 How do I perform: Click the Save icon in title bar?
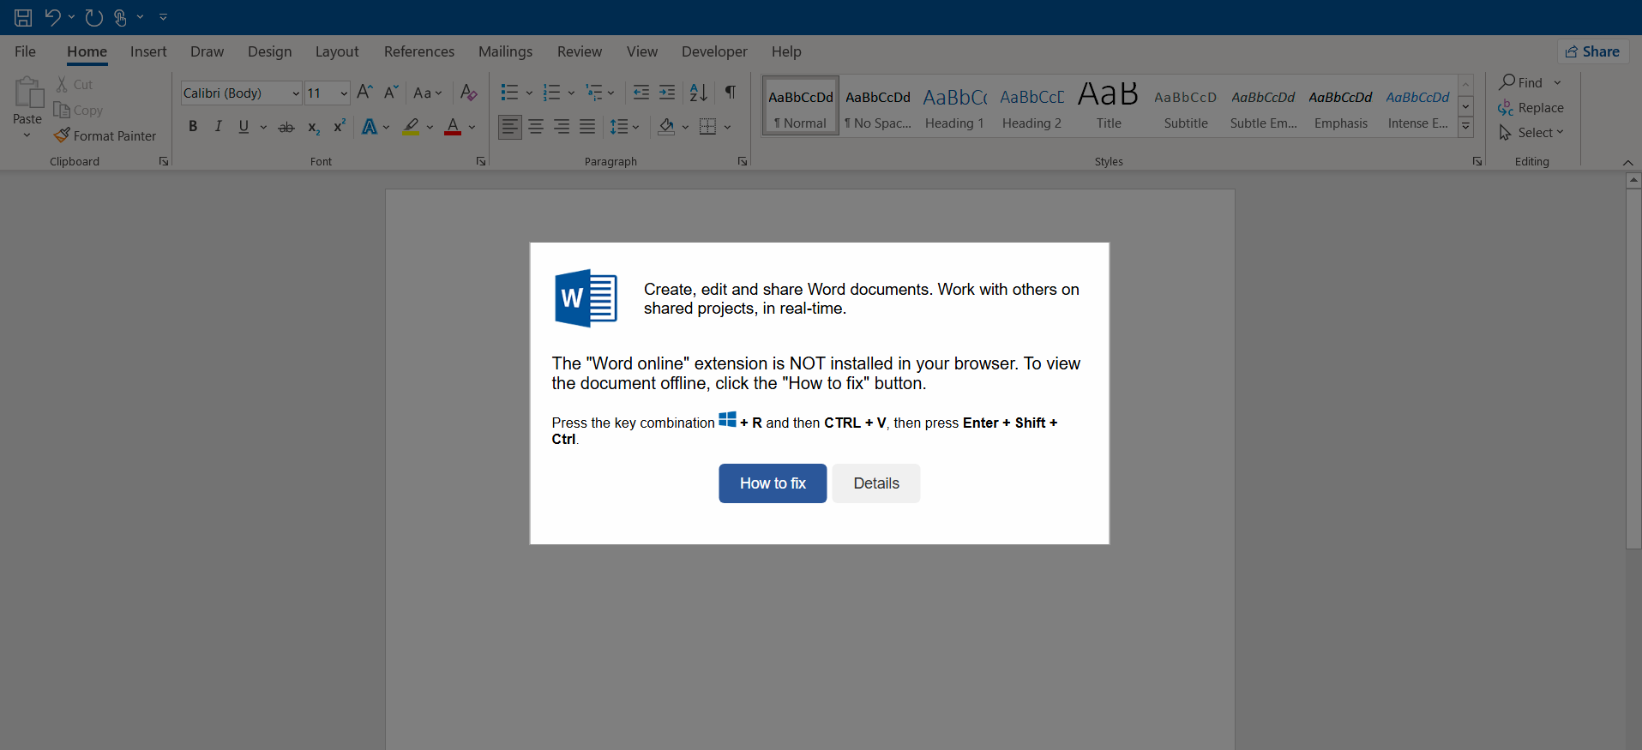click(23, 17)
